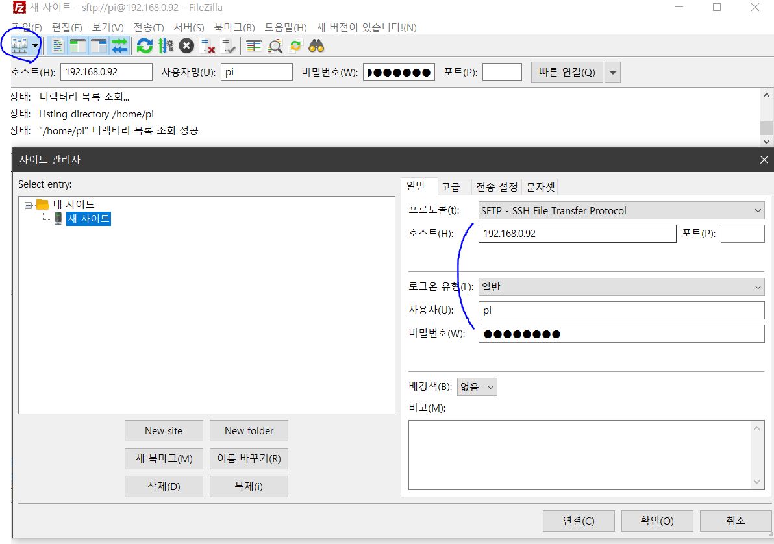The image size is (774, 544).
Task: Toggle directory comparison icon
Action: 275,46
